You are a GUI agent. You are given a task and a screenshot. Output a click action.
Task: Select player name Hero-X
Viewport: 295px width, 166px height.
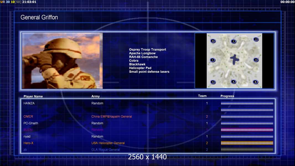[x=29, y=143]
